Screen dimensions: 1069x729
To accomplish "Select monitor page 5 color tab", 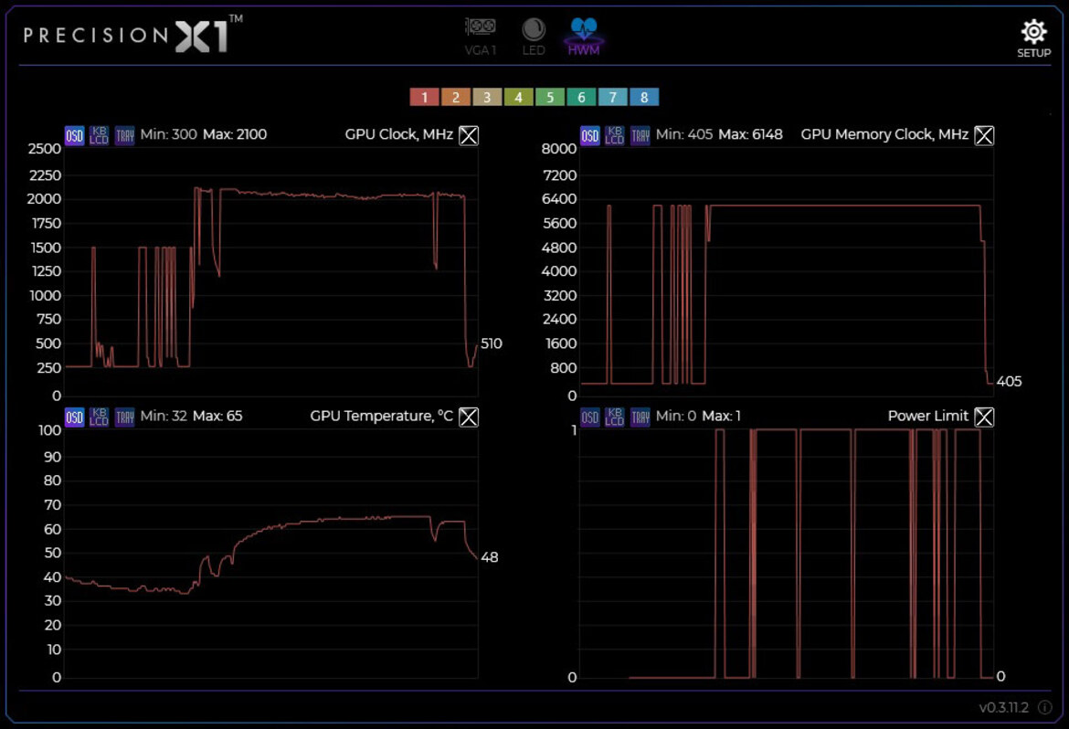I will 549,98.
